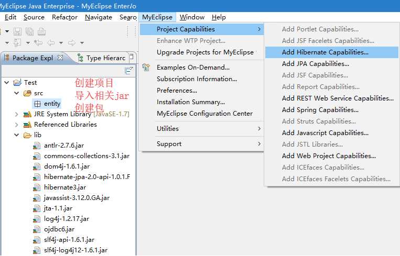Click the Type Hierarchy tab icon
This screenshot has height=256, width=400.
(x=80, y=58)
